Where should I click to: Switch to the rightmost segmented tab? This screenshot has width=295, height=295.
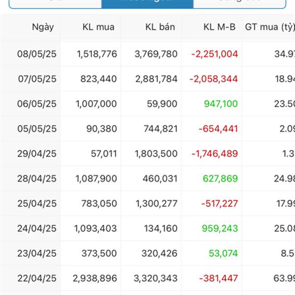click(x=239, y=4)
